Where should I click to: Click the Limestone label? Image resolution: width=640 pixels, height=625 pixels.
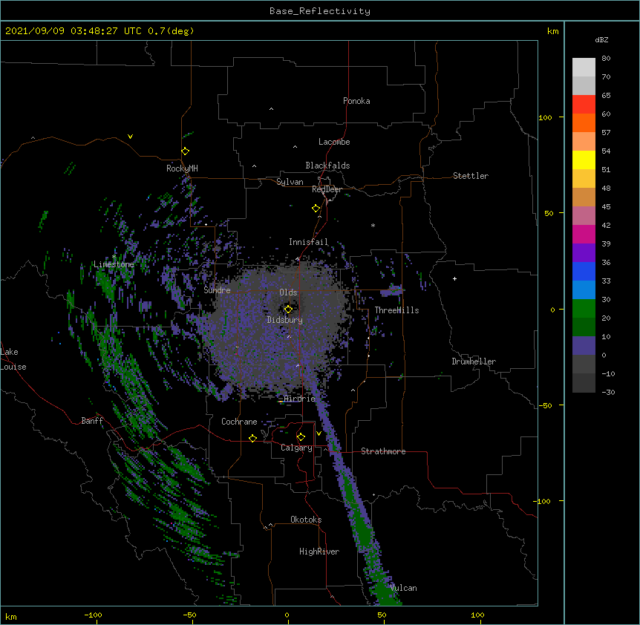coord(114,264)
